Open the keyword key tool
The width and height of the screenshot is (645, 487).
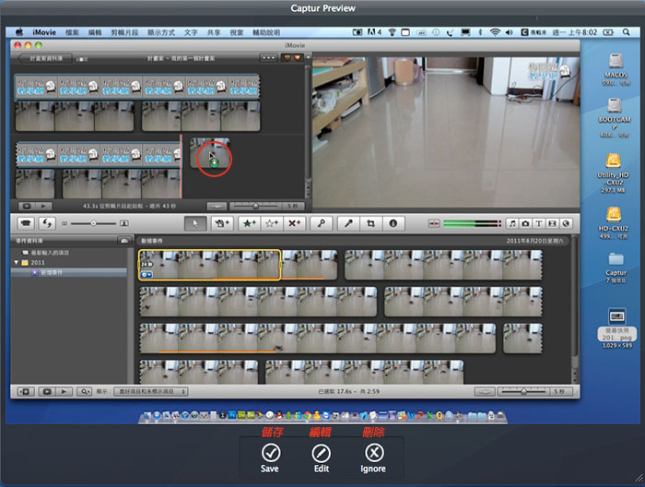pos(322,223)
